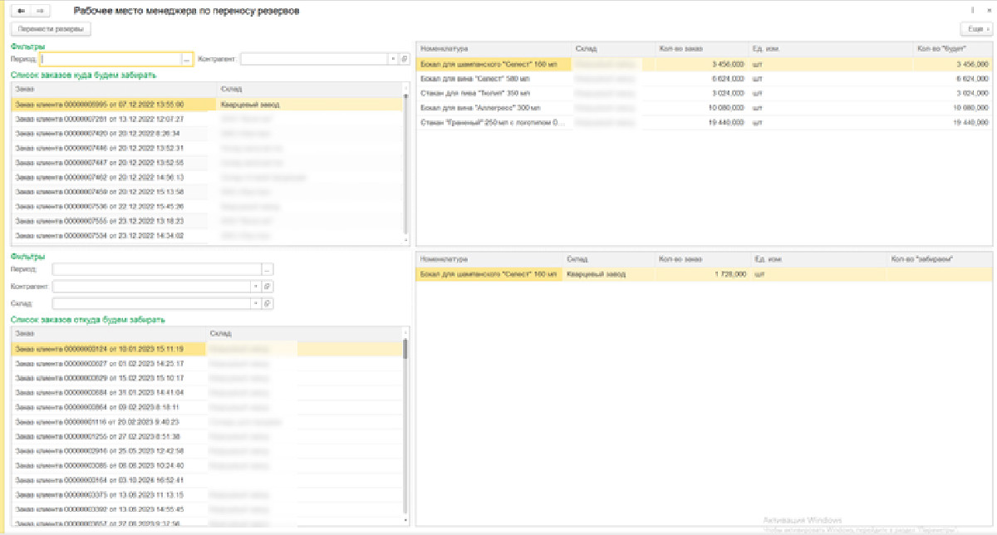This screenshot has width=997, height=535.
Task: Click the Перенести резервы button
Action: click(51, 28)
